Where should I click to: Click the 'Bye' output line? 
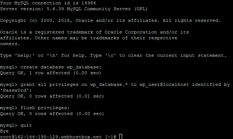[x=4, y=131]
